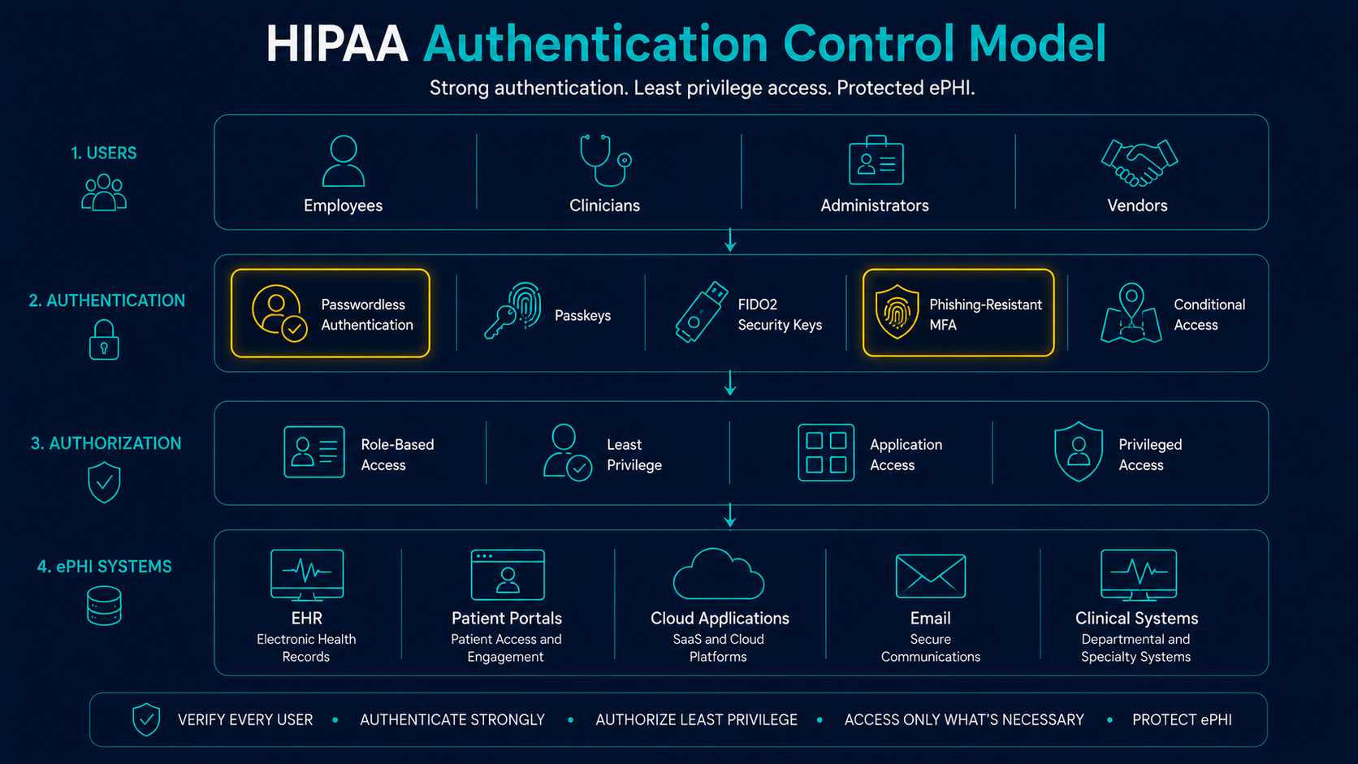Click the shield icon beside VERIFY EVERY USER
Viewport: 1358px width, 764px height.
coord(146,719)
